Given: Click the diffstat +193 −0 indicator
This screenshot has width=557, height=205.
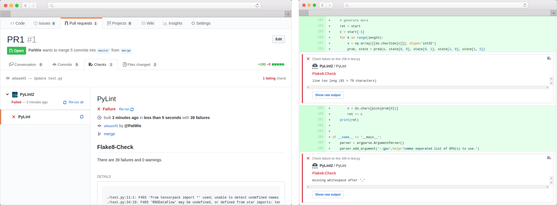Looking at the screenshot, I should [271, 64].
